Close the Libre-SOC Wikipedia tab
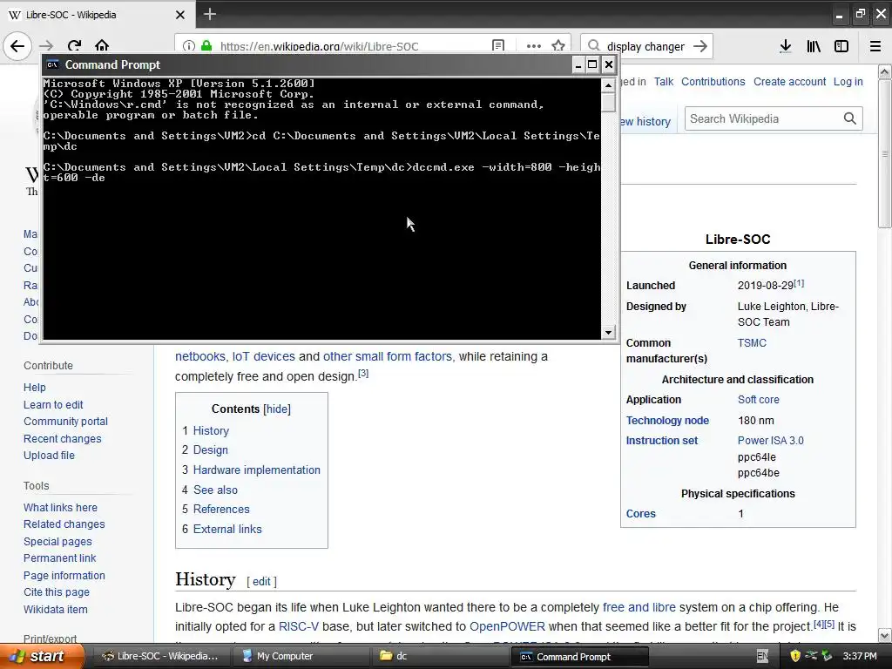The height and width of the screenshot is (669, 892). pyautogui.click(x=180, y=15)
